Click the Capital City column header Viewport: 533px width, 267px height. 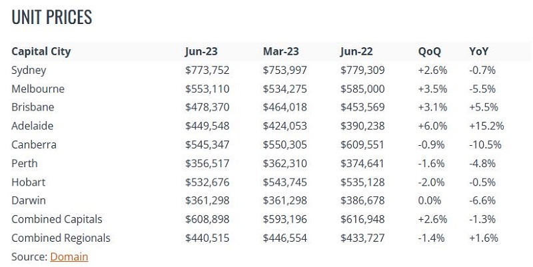pos(41,52)
